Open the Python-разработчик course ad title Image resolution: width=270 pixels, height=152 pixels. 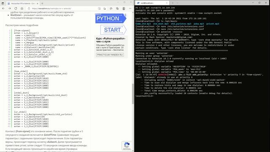(111, 40)
